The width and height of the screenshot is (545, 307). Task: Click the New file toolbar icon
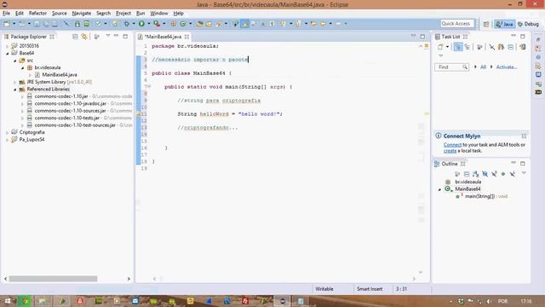7,24
